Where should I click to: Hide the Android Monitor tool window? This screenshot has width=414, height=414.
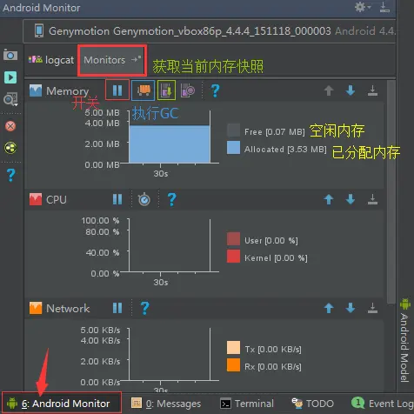pos(384,7)
